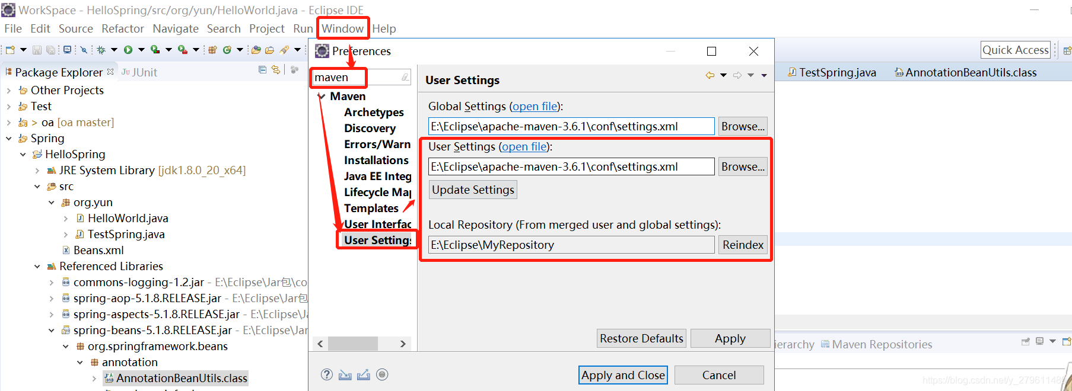Click the Save icon in the toolbar
This screenshot has height=391, width=1072.
[37, 50]
